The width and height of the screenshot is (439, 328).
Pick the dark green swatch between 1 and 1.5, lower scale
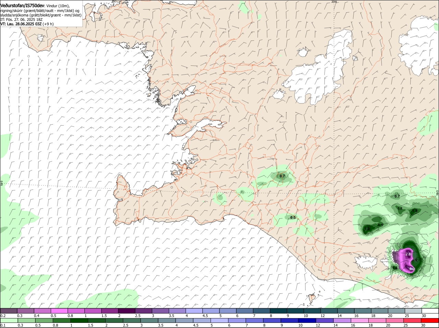[x=79, y=320]
